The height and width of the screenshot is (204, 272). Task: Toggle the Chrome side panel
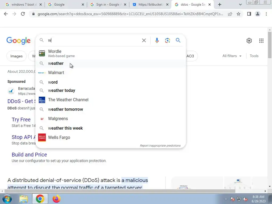point(249,14)
